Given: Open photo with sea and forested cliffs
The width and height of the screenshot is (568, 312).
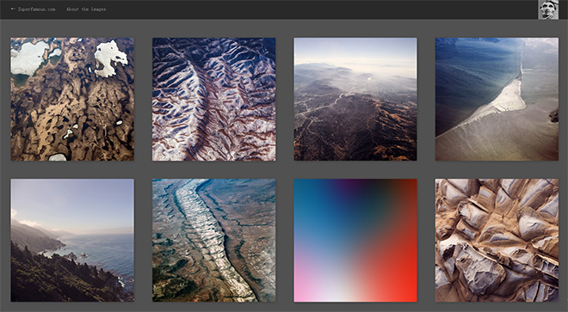Looking at the screenshot, I should pyautogui.click(x=72, y=241).
